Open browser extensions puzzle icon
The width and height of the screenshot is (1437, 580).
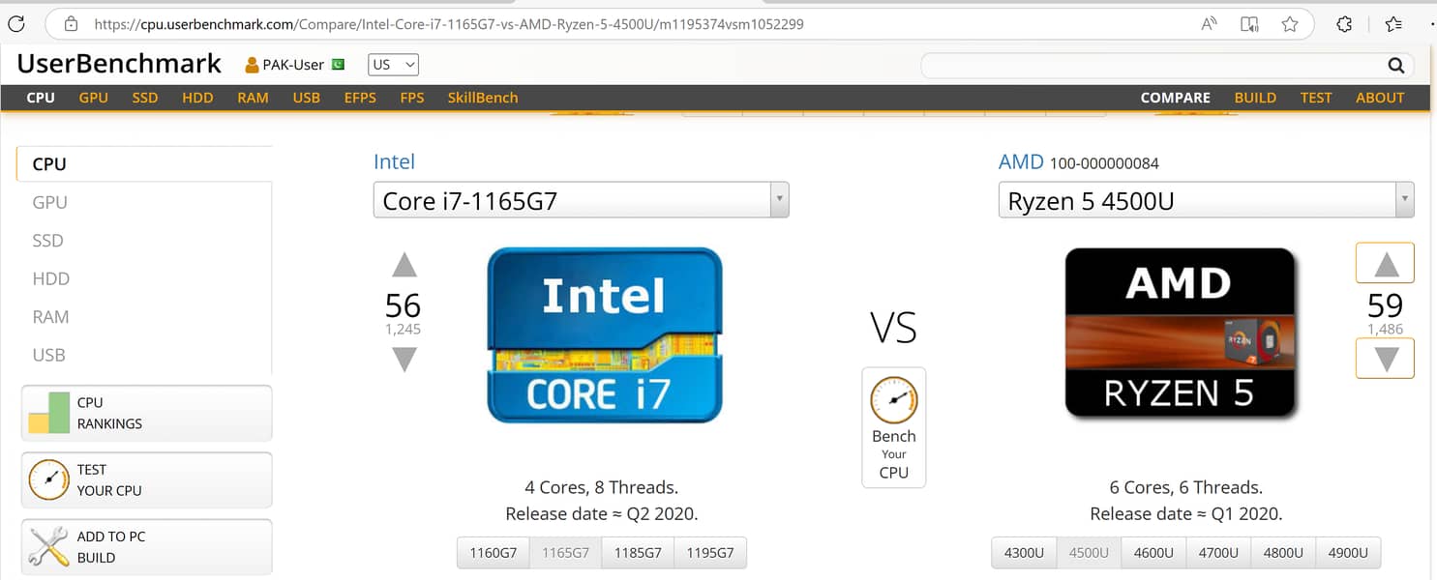click(x=1344, y=24)
